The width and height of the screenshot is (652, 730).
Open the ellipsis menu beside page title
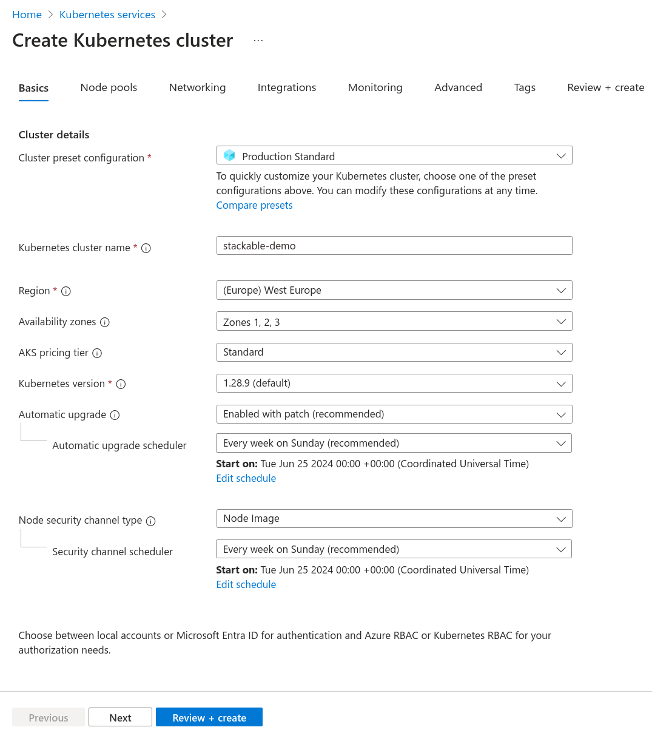pos(258,41)
